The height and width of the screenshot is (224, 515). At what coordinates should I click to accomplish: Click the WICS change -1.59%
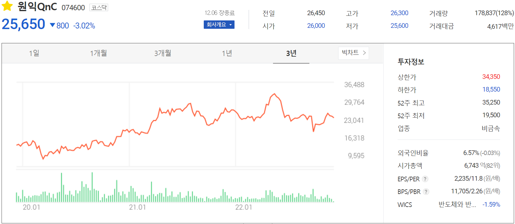point(491,205)
